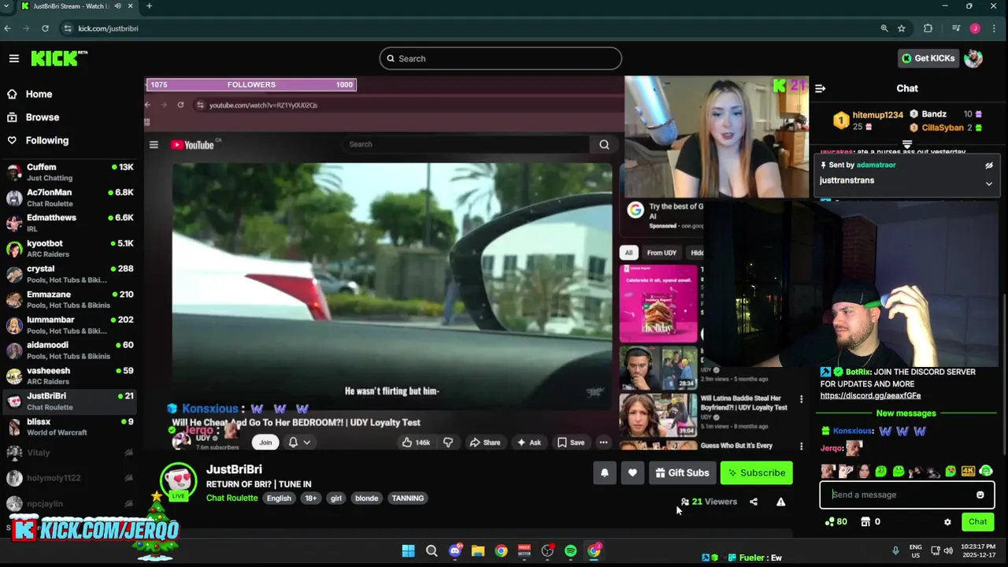Image resolution: width=1008 pixels, height=567 pixels.
Task: Select aidamoodi channel in the followed list
Action: (x=69, y=350)
